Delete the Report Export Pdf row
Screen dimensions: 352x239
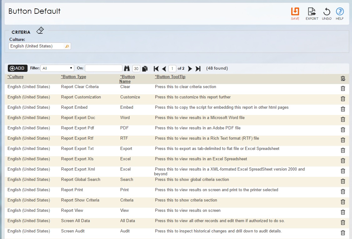click(343, 130)
